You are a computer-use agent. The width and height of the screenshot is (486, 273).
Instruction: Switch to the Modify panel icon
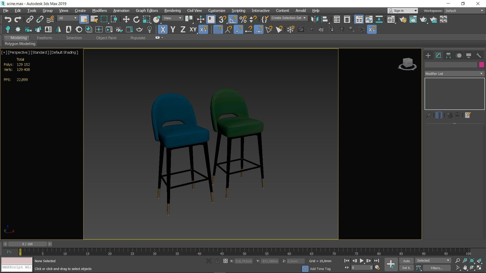click(x=438, y=56)
